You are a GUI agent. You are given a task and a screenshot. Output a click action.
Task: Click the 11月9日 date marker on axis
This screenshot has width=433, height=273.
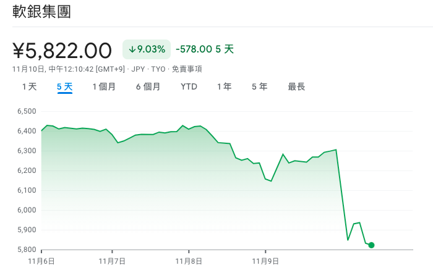tap(265, 261)
